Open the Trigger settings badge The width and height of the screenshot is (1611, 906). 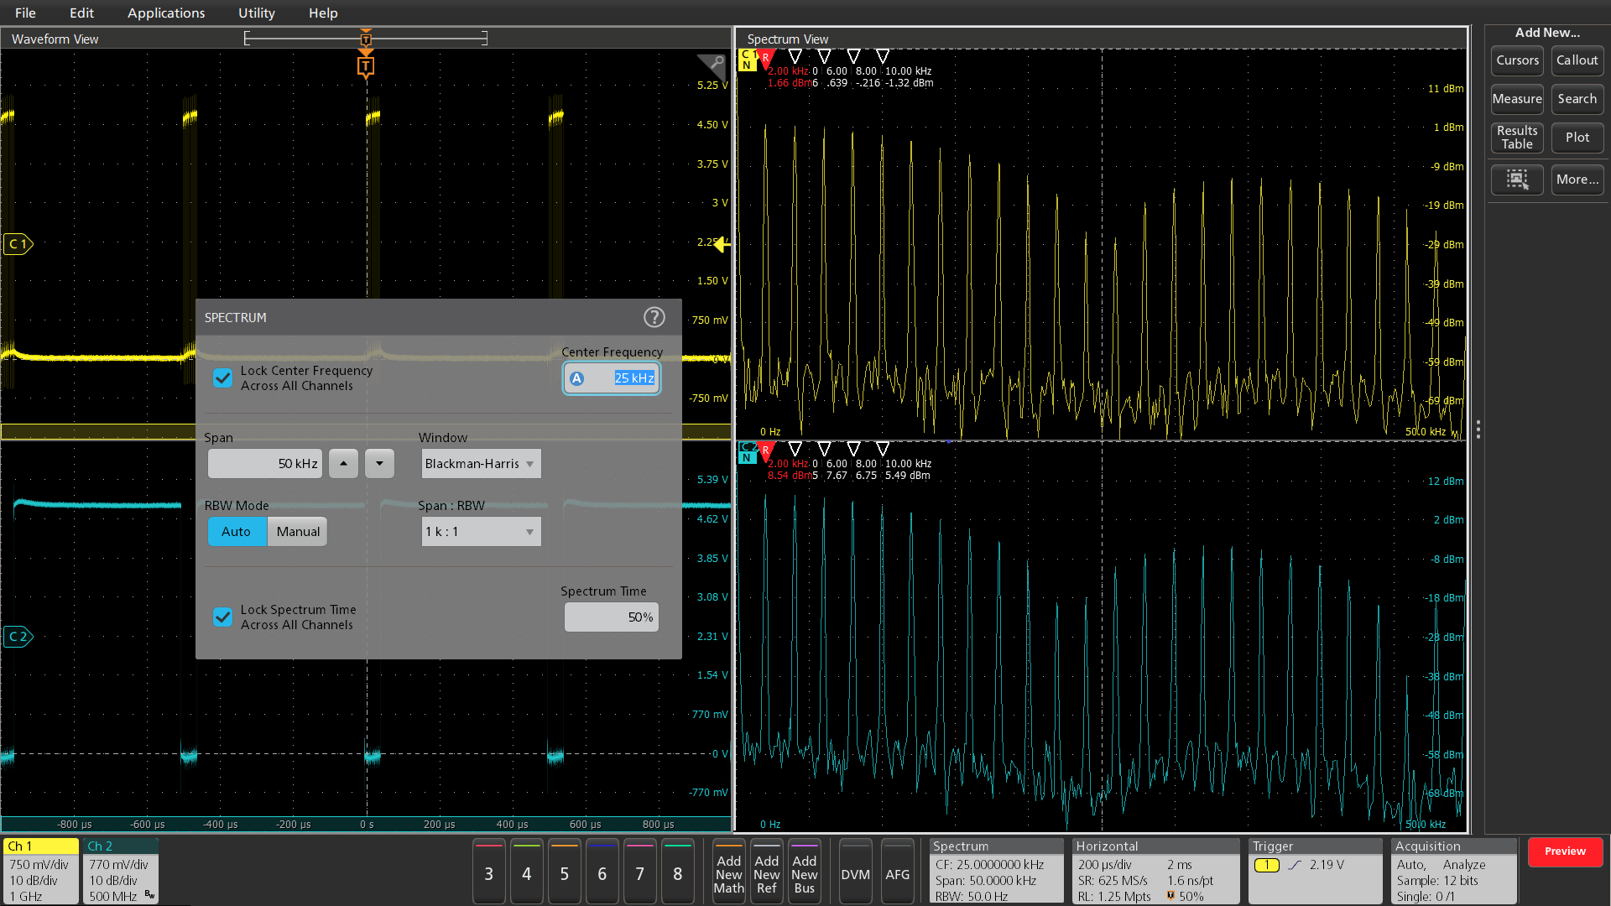[1315, 872]
